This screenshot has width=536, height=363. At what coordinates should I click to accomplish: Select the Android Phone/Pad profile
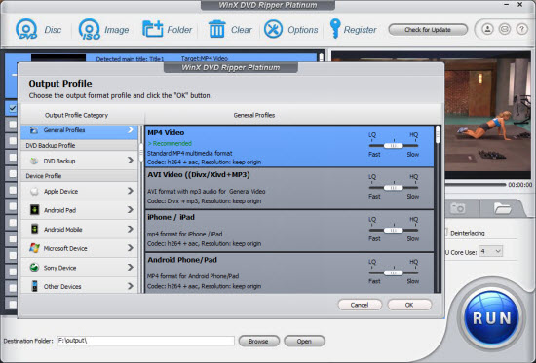[x=289, y=272]
